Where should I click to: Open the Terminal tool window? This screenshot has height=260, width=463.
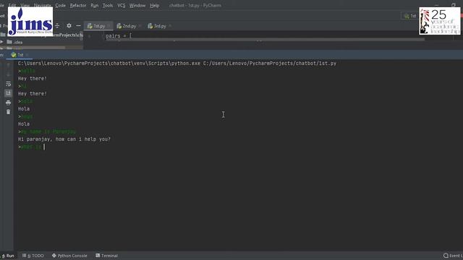[x=106, y=256]
